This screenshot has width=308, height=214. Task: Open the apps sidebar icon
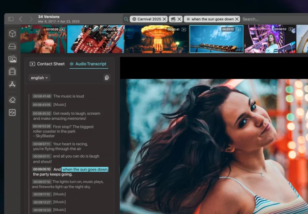click(12, 84)
